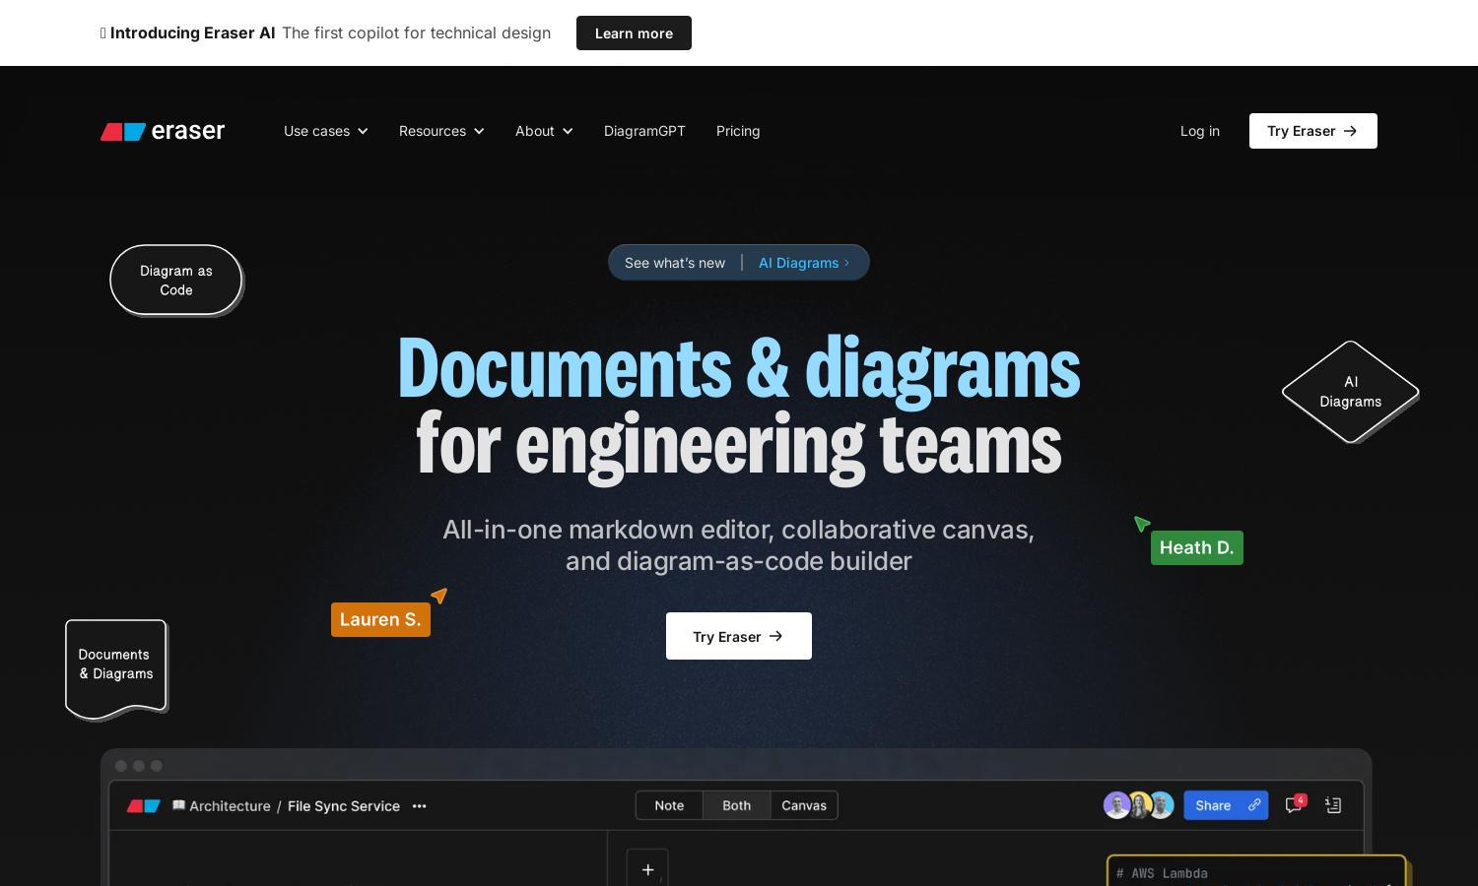Screen dimensions: 1478x886
Task: Click the Introducing Eraser AI banner text
Action: coord(192,32)
